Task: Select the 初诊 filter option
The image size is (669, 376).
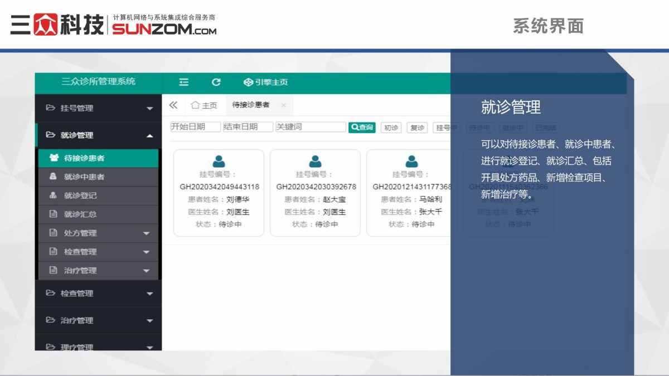Action: click(391, 127)
